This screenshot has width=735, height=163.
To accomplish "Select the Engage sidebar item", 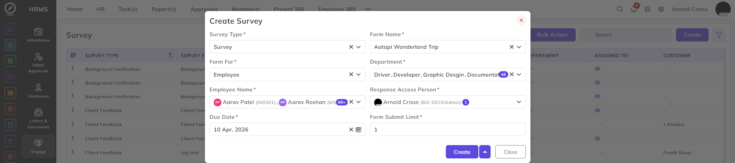I will (x=38, y=146).
